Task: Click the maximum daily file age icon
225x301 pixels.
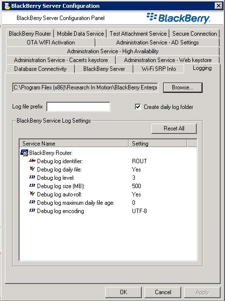Action: [x=32, y=202]
